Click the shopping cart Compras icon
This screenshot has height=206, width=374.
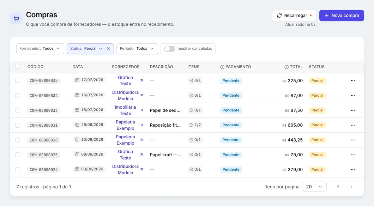tap(16, 19)
